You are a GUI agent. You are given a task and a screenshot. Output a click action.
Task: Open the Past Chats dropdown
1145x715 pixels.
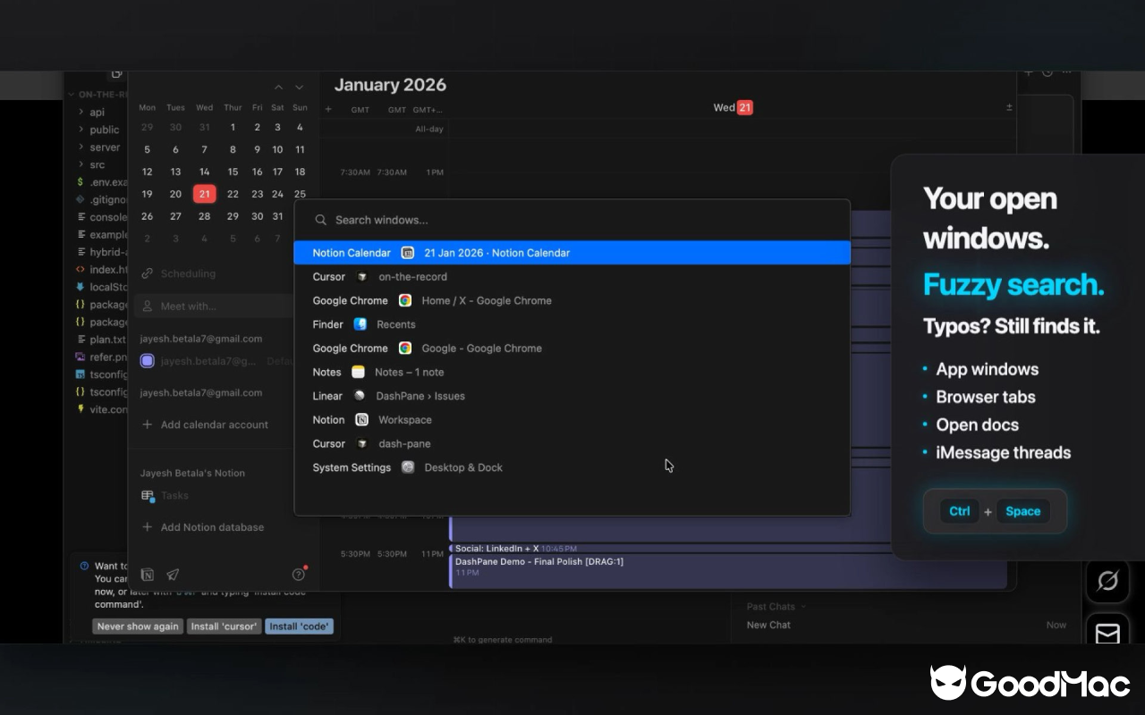click(775, 606)
